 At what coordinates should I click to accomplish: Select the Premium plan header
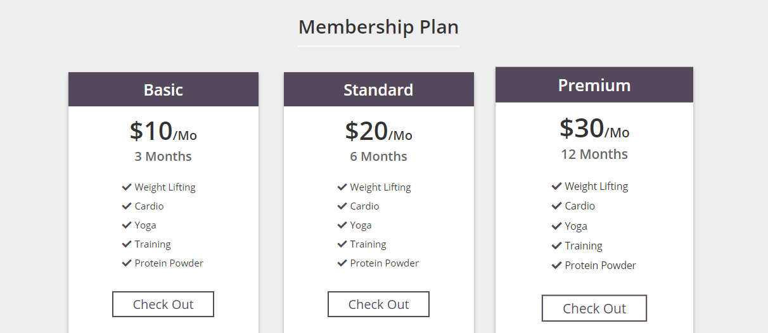pos(594,85)
